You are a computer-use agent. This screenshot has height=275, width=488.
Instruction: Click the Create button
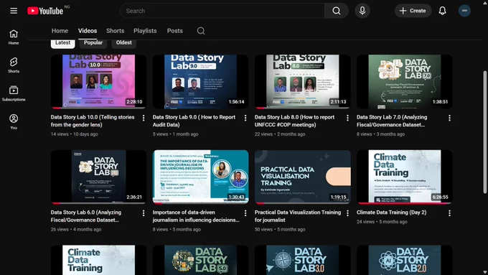(x=413, y=11)
